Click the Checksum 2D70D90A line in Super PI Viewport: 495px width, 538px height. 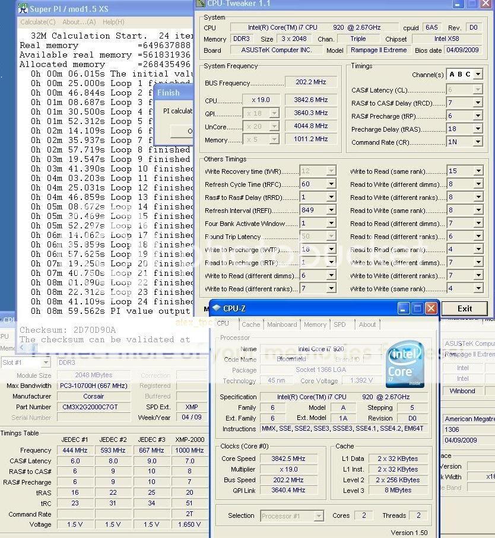68,330
